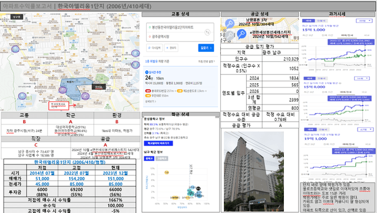Viewport: 377px width, 213px height.
Task: Click the 학교알리미 바로가기 button
Action: click(x=158, y=143)
